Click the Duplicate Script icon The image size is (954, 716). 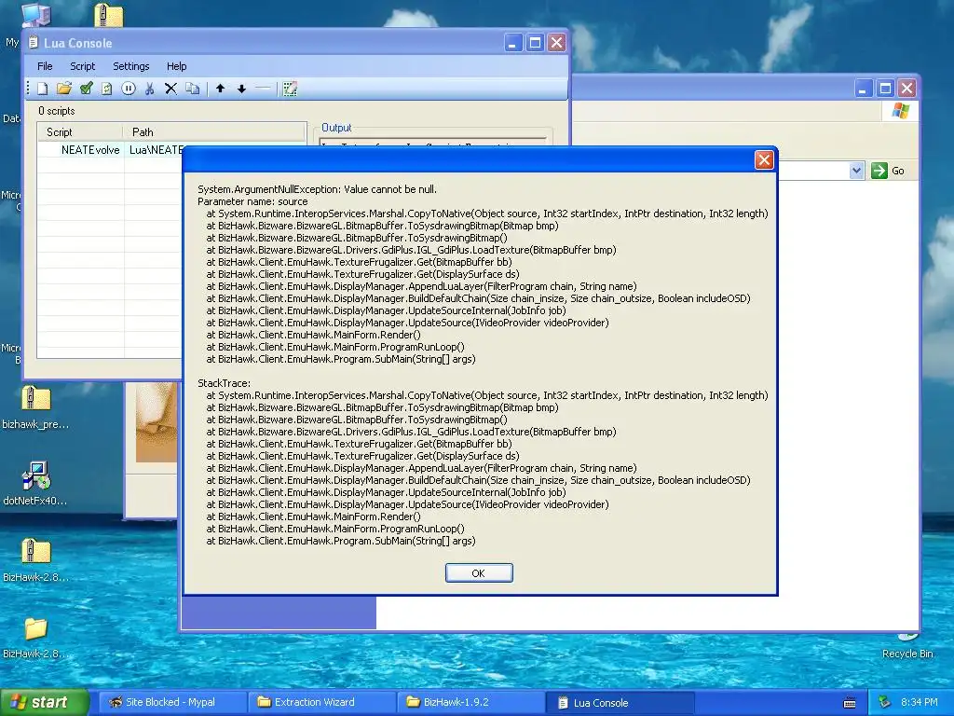[x=192, y=89]
